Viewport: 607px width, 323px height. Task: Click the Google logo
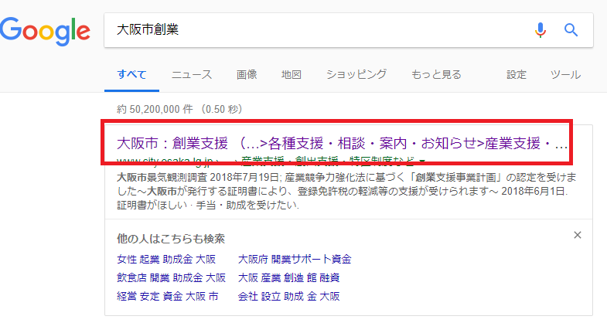click(x=45, y=30)
